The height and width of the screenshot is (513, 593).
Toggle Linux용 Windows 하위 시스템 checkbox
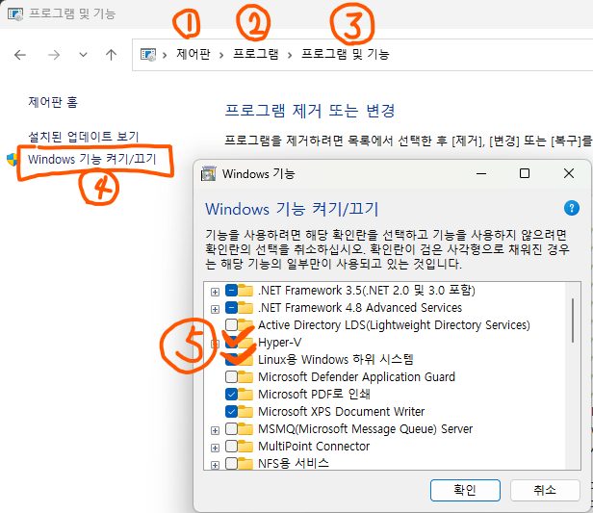(x=231, y=360)
